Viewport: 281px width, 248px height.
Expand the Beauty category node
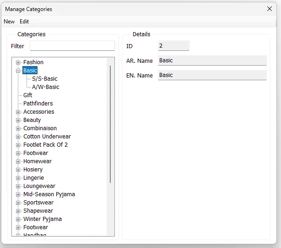click(x=18, y=120)
